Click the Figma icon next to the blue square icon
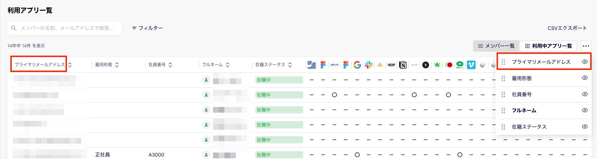 [323, 65]
